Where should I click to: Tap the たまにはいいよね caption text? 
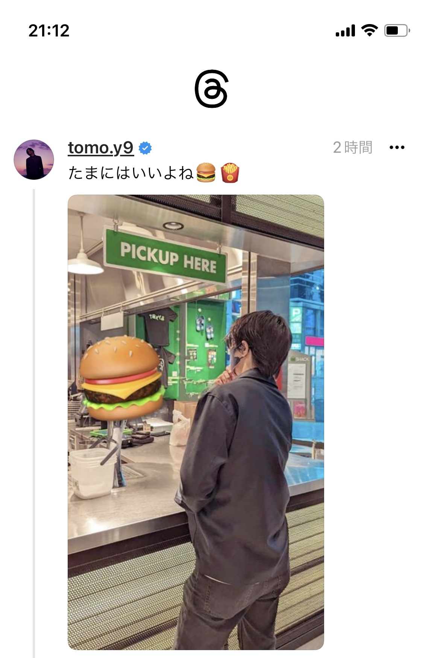coord(131,173)
